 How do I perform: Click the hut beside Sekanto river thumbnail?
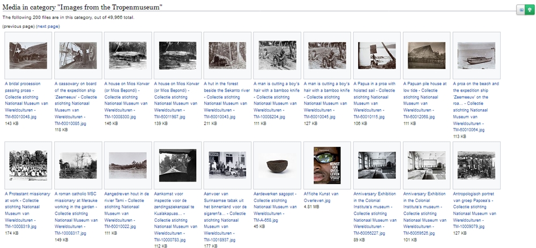[x=227, y=55]
